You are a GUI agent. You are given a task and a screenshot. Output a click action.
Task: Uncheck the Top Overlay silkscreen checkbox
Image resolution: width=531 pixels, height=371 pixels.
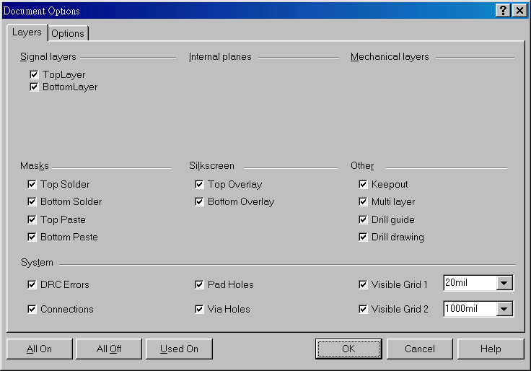click(199, 184)
